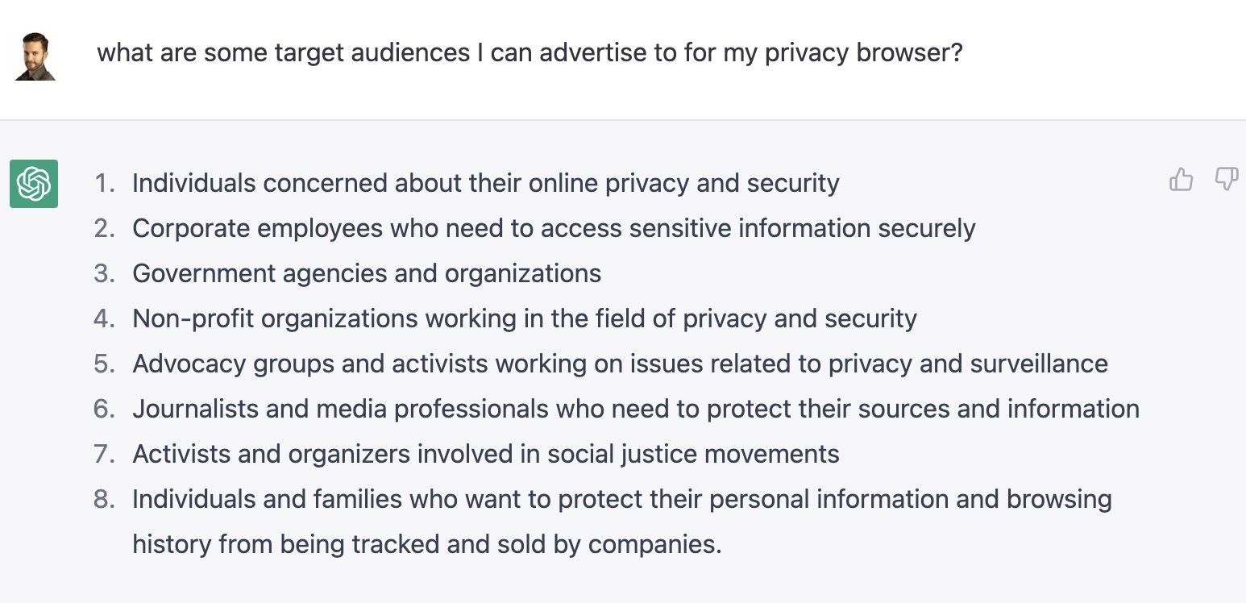Viewport: 1246px width, 603px height.
Task: Click the green ChatGPT logo icon
Action: point(34,184)
